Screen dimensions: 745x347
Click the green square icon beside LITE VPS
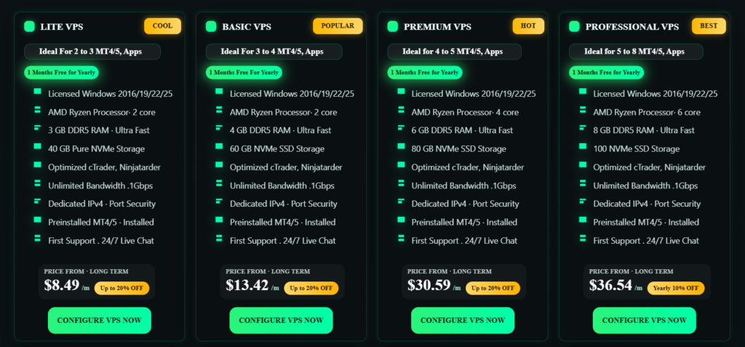30,27
